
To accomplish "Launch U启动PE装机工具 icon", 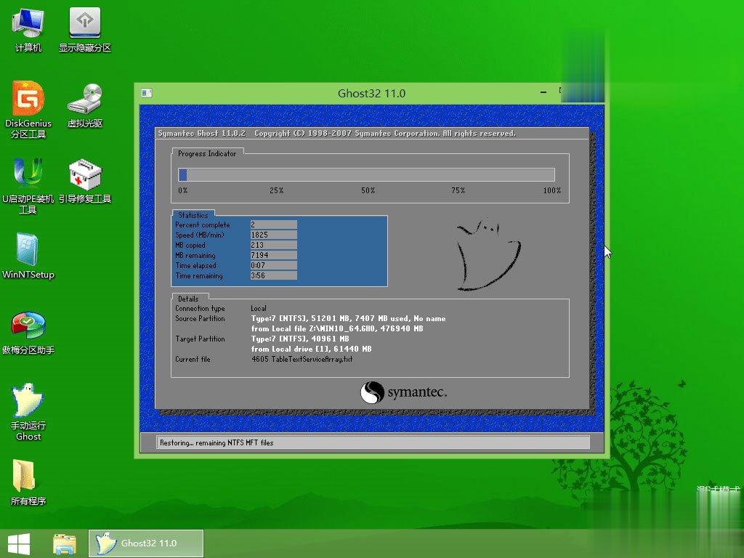I will point(28,186).
